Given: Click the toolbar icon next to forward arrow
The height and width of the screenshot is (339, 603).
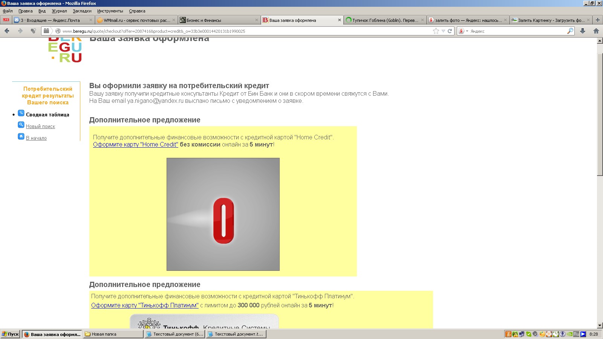Looking at the screenshot, I should pos(33,31).
